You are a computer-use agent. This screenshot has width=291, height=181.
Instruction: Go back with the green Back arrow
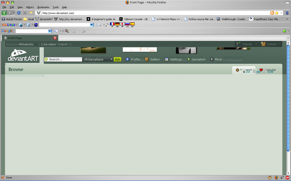4,13
